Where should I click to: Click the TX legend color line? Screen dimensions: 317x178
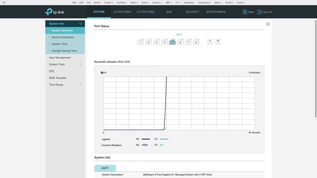[164, 139]
